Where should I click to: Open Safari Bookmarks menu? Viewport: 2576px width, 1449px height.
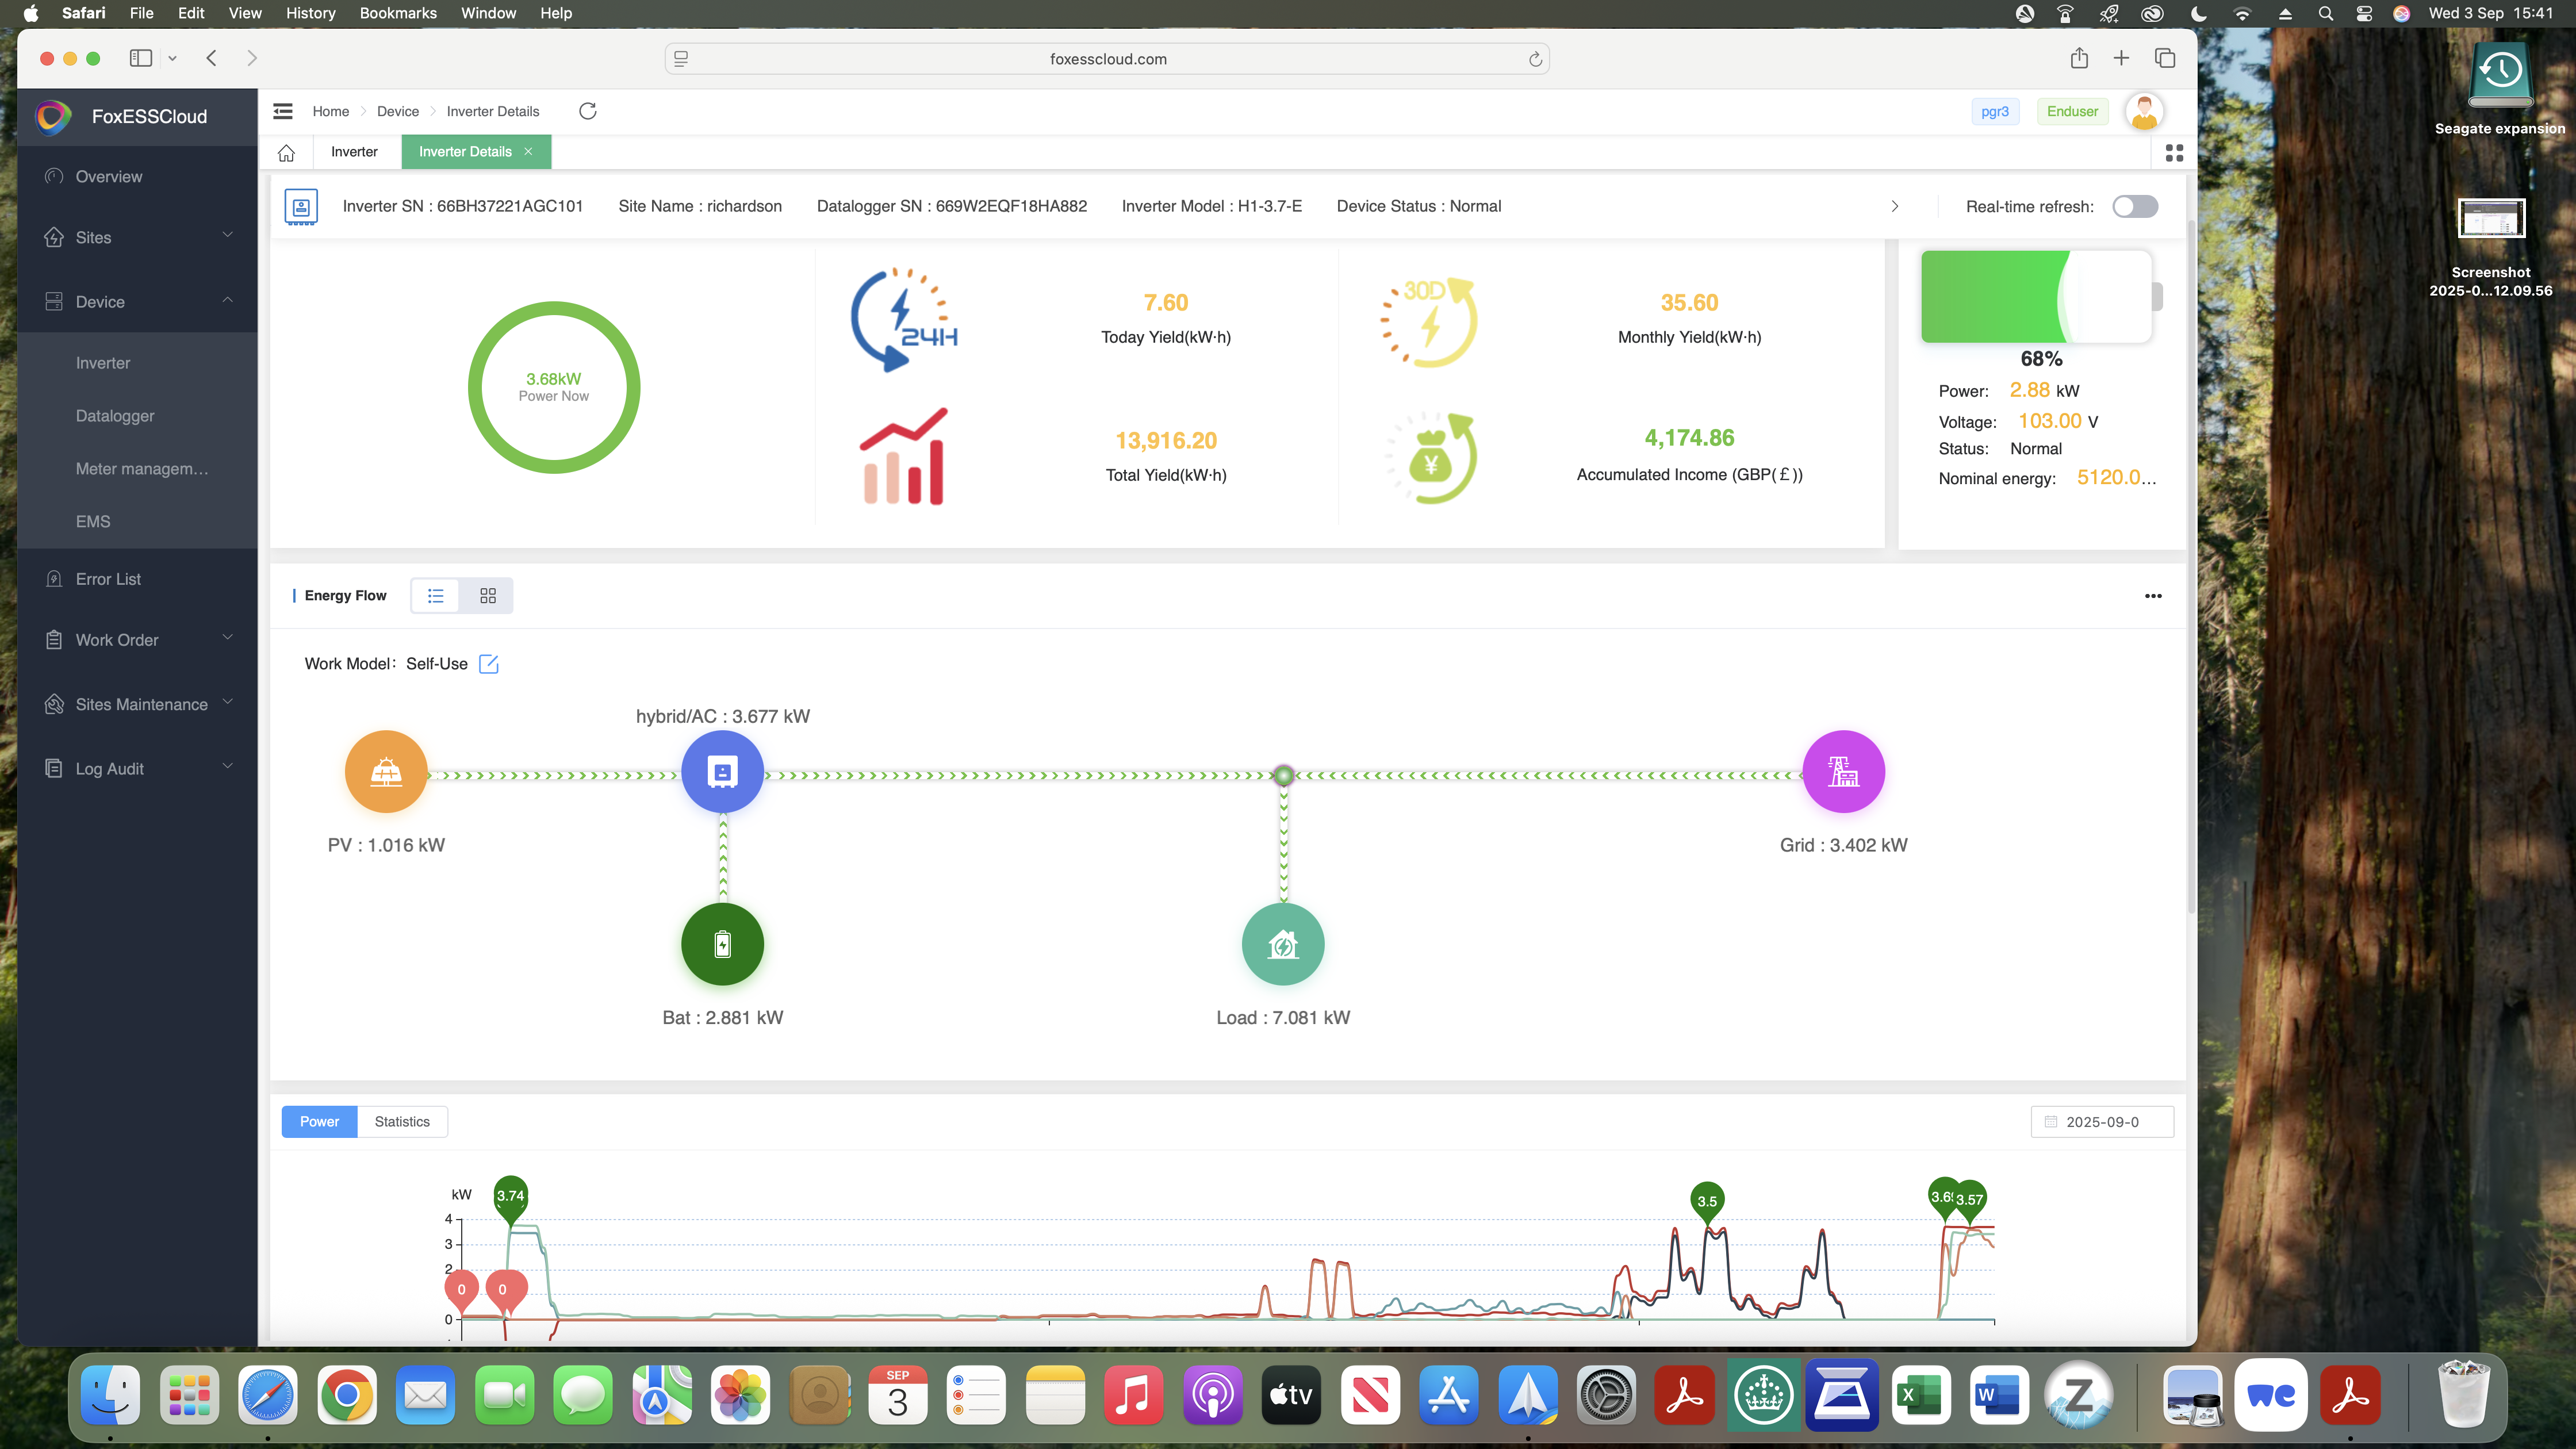pyautogui.click(x=397, y=13)
